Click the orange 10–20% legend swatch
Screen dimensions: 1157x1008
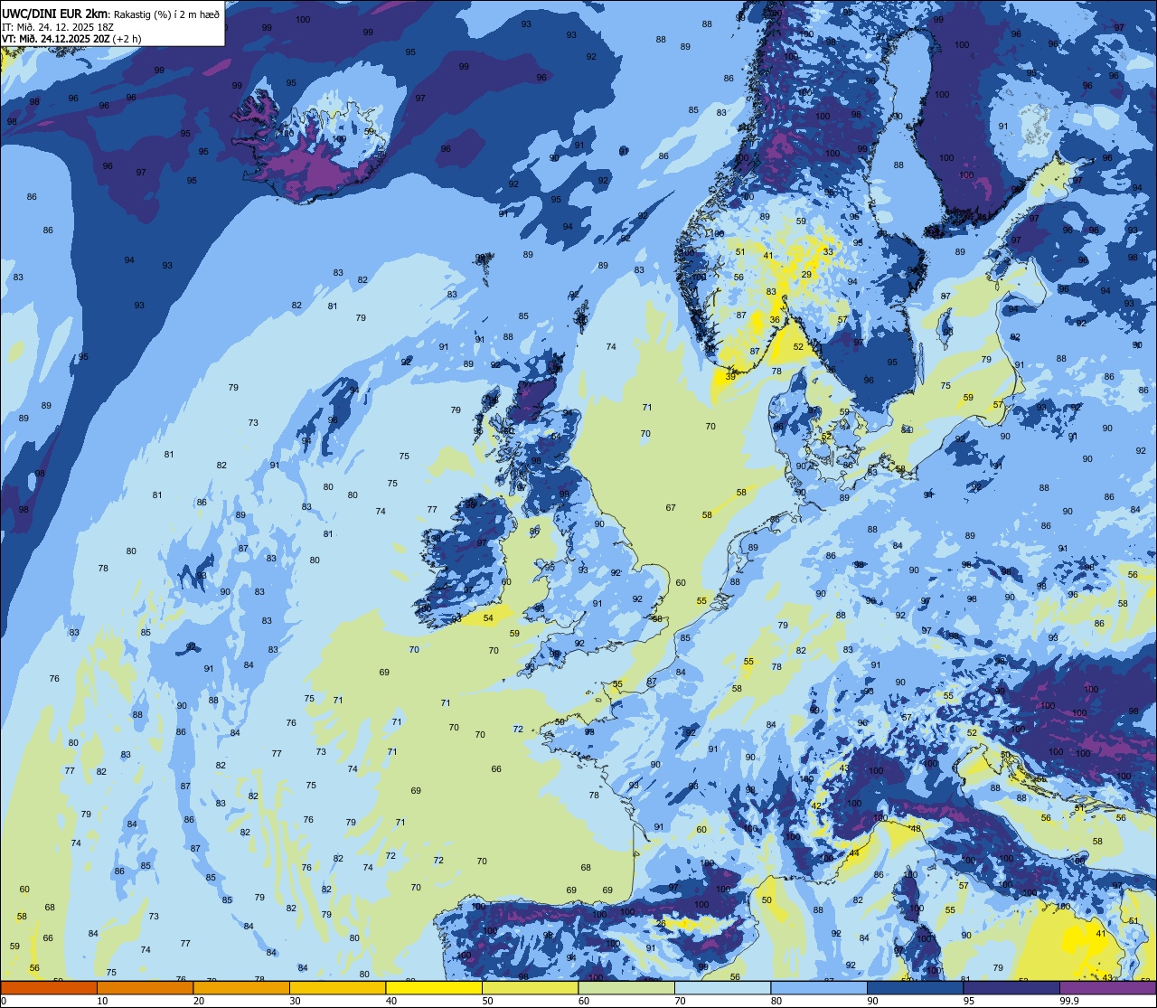145,988
